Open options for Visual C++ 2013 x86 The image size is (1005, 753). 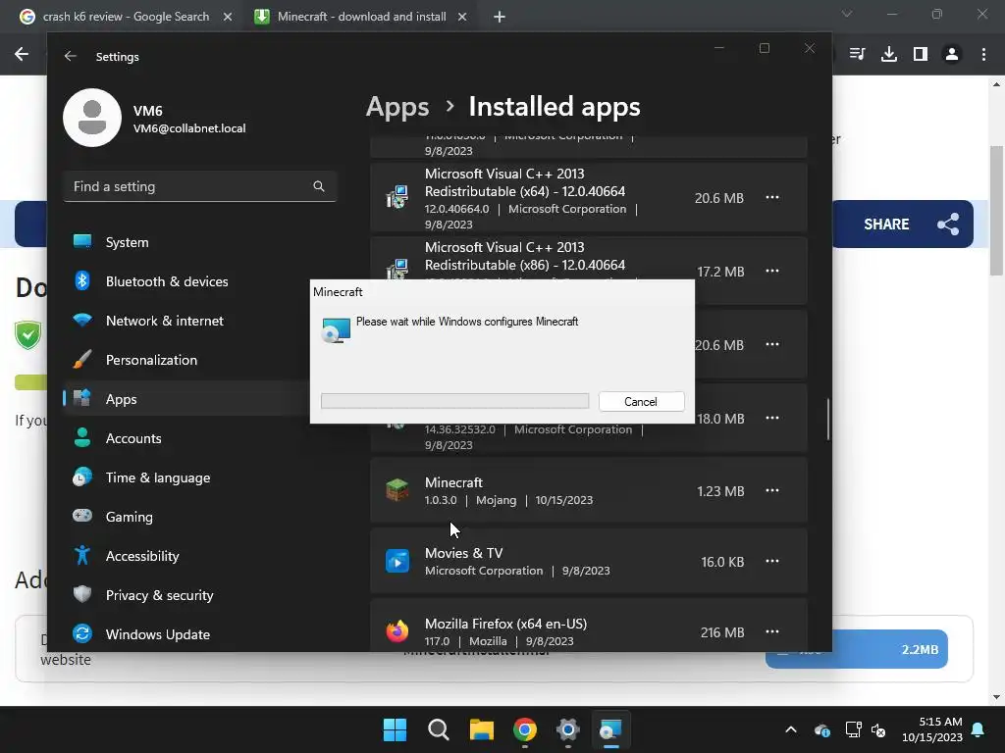(x=772, y=271)
